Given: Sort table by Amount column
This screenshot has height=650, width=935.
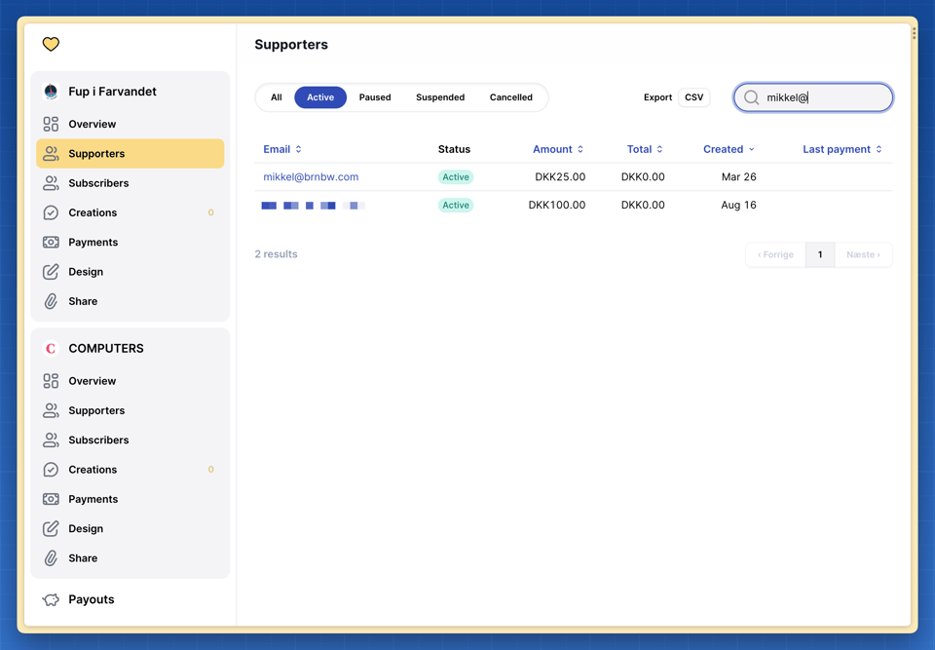Looking at the screenshot, I should [x=557, y=149].
